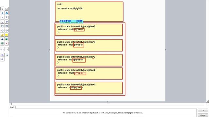Click the horizontal scrollbar left arrow
209x117 pixels.
tap(10, 104)
